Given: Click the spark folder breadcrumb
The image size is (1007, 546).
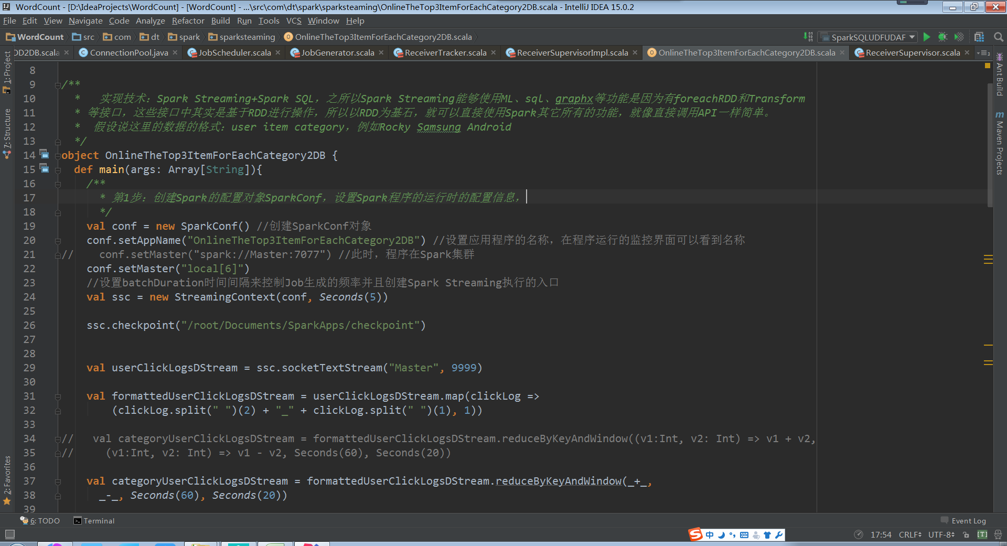Looking at the screenshot, I should (x=184, y=37).
